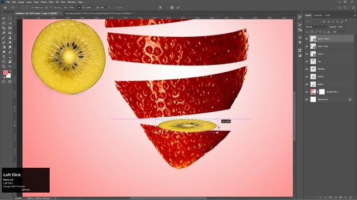Open the Filter menu
Viewport: 357px width, 200px height.
(51, 2)
